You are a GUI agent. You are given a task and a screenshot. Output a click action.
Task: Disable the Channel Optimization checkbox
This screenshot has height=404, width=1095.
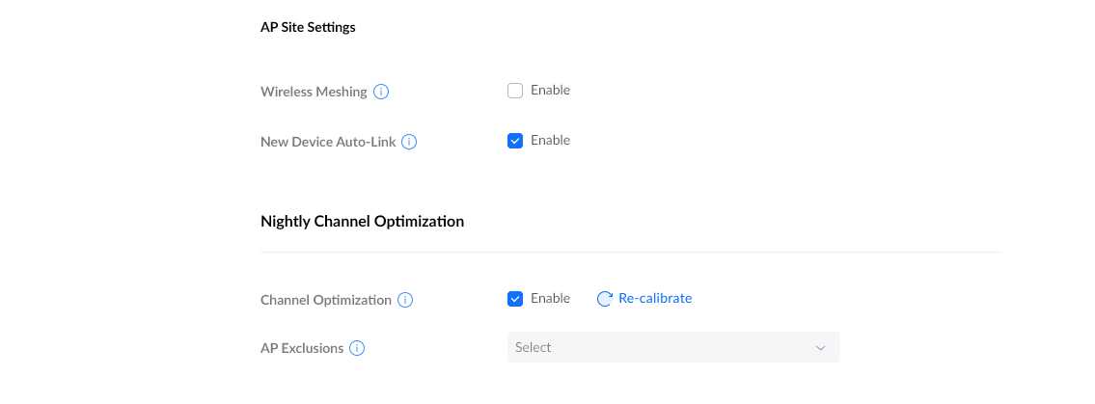515,299
